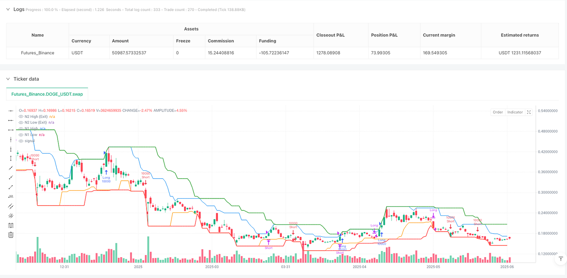Screen dimensions: 567x278
Task: Select the trend line drawing tool
Action: click(x=10, y=168)
